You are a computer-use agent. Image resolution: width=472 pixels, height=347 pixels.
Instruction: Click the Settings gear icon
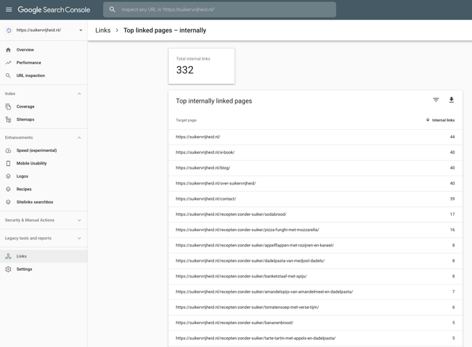tap(8, 269)
